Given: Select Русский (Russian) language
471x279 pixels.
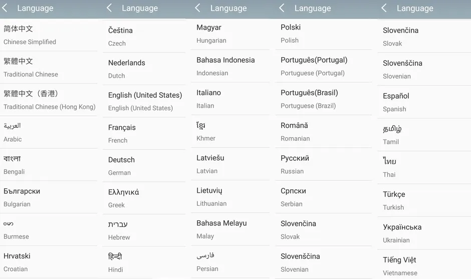Looking at the screenshot, I should pyautogui.click(x=323, y=164).
